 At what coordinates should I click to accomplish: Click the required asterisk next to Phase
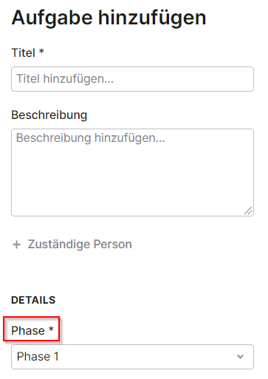[x=51, y=329]
